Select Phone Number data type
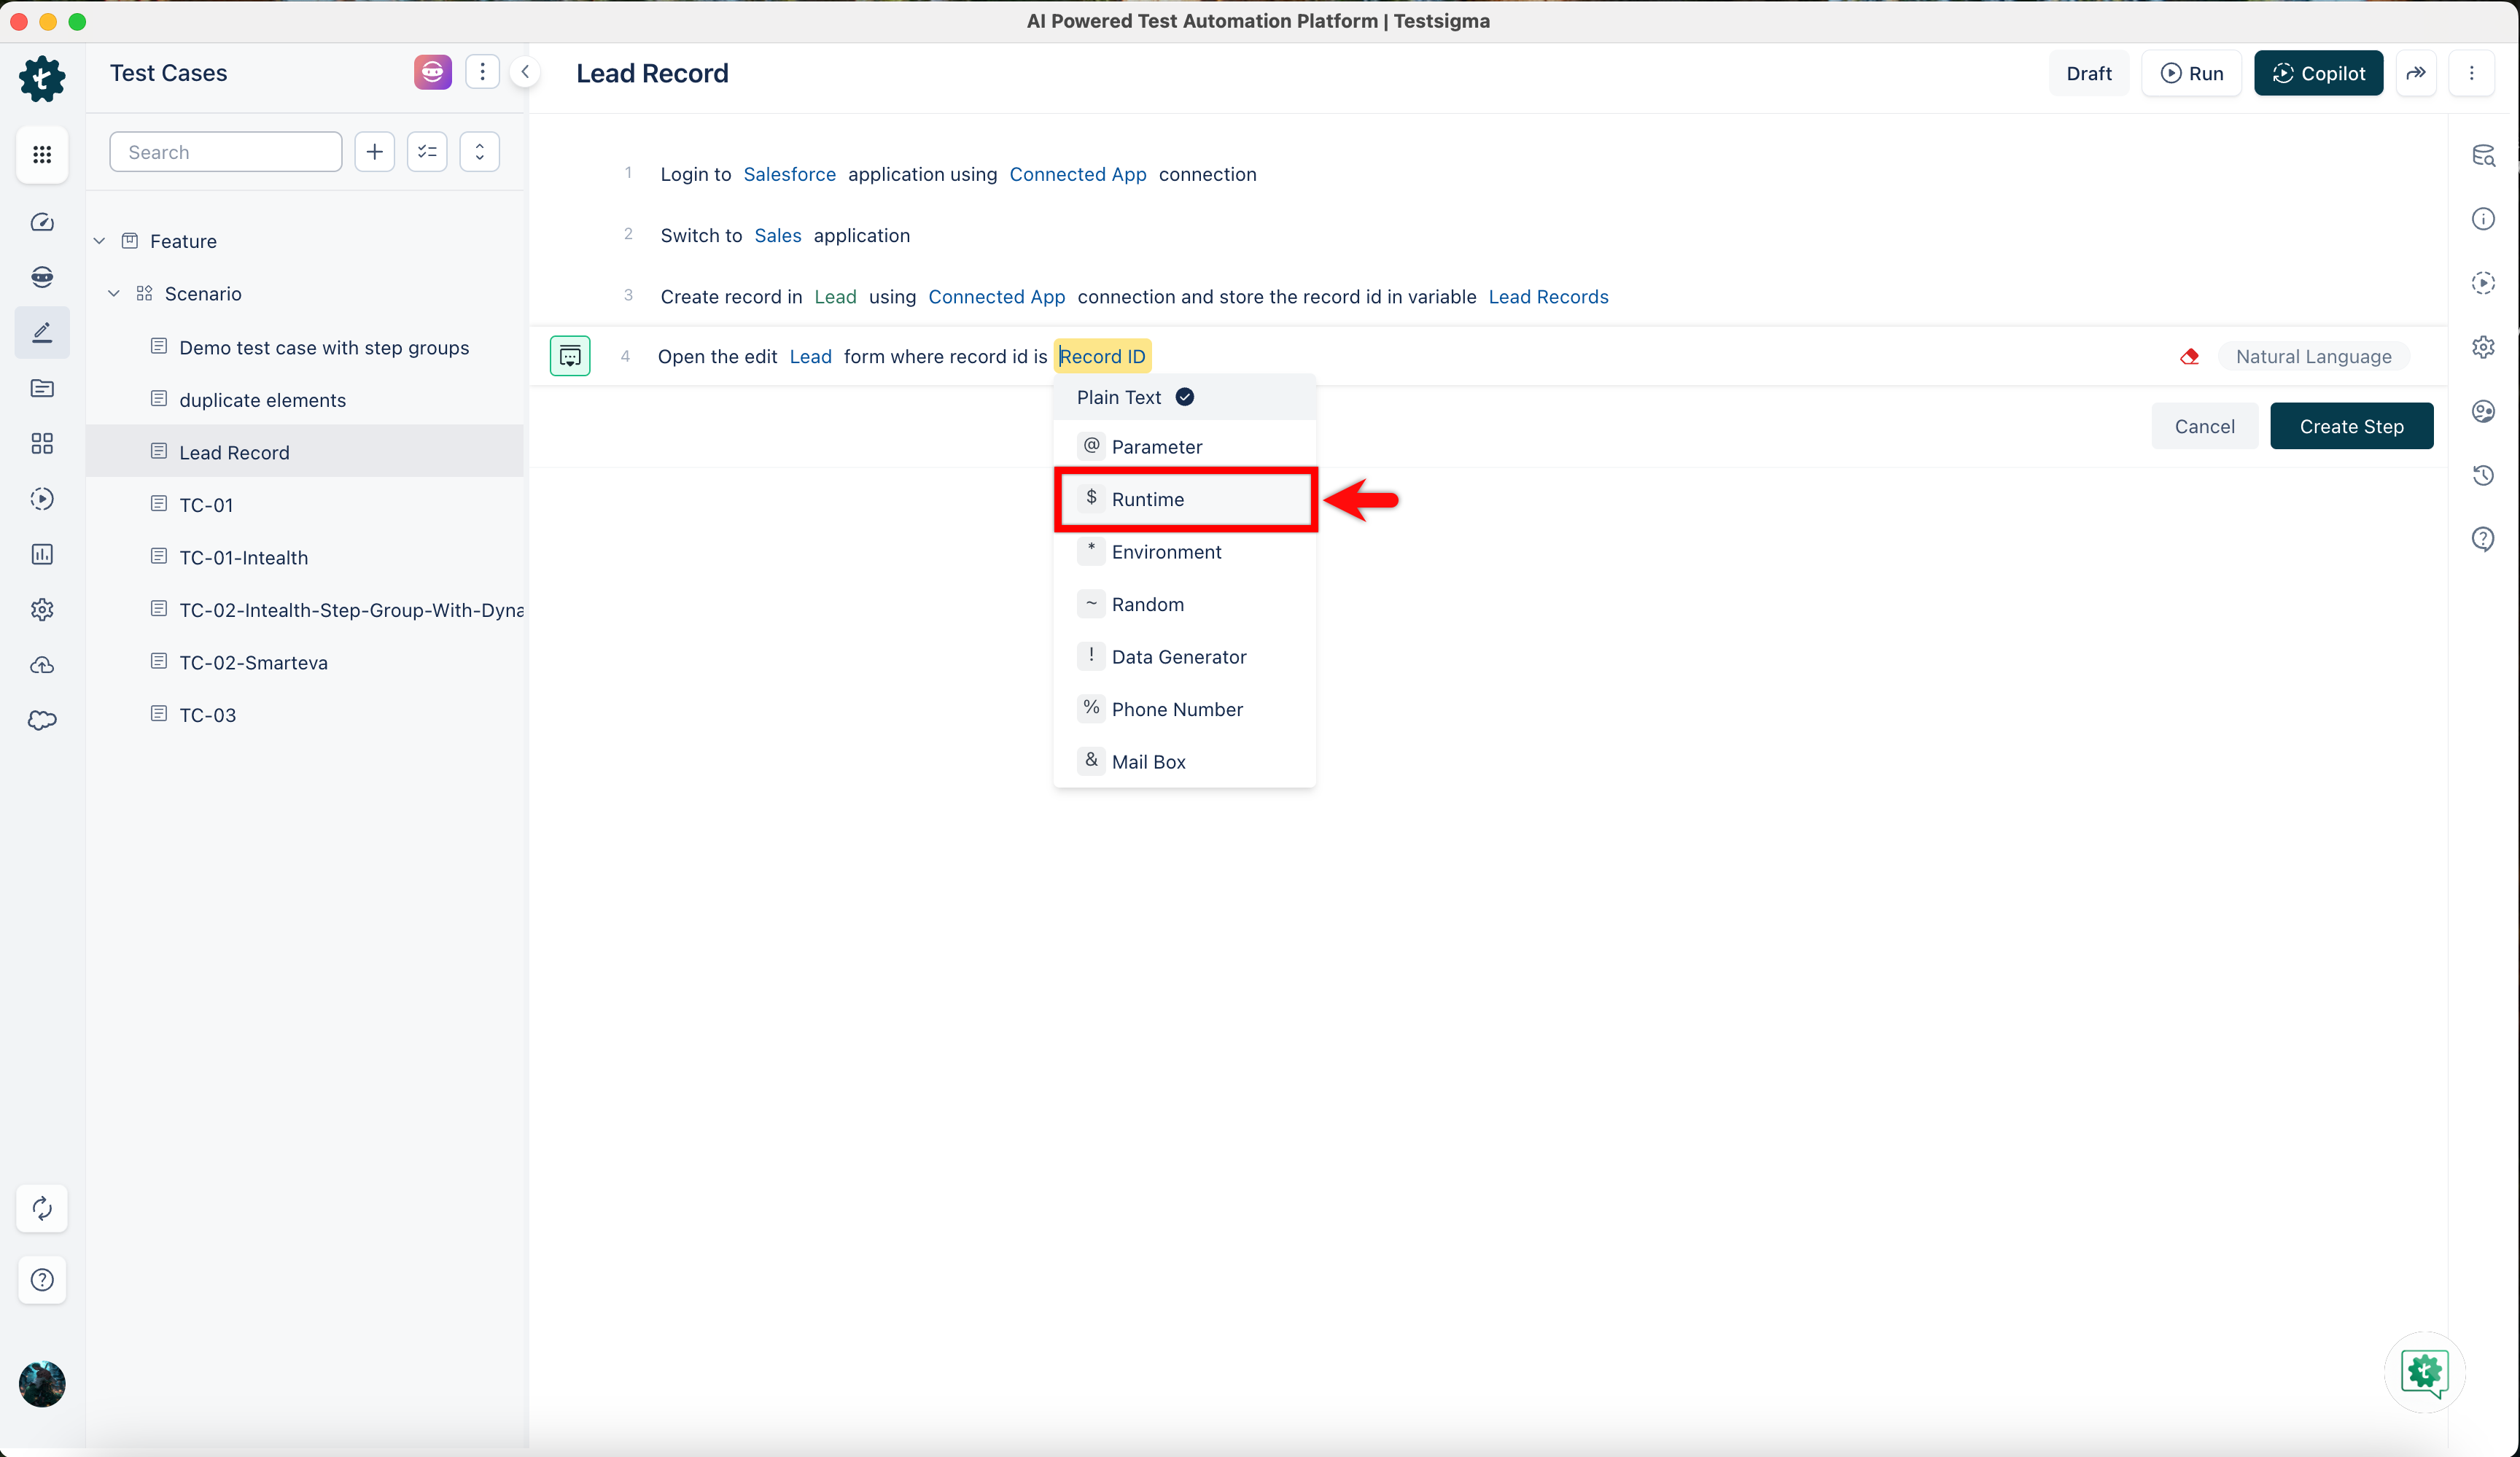Screen dimensions: 2520x1457 click(x=1184, y=709)
